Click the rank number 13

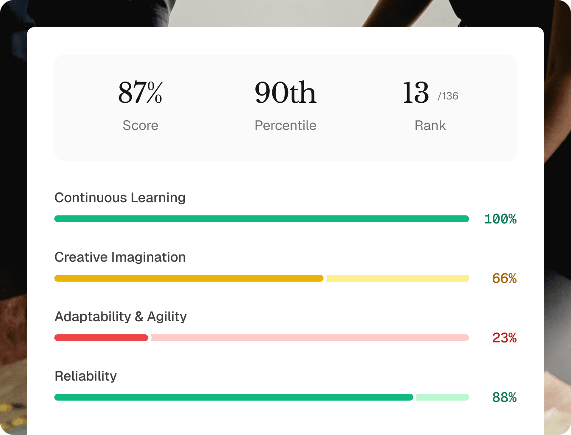coord(416,93)
